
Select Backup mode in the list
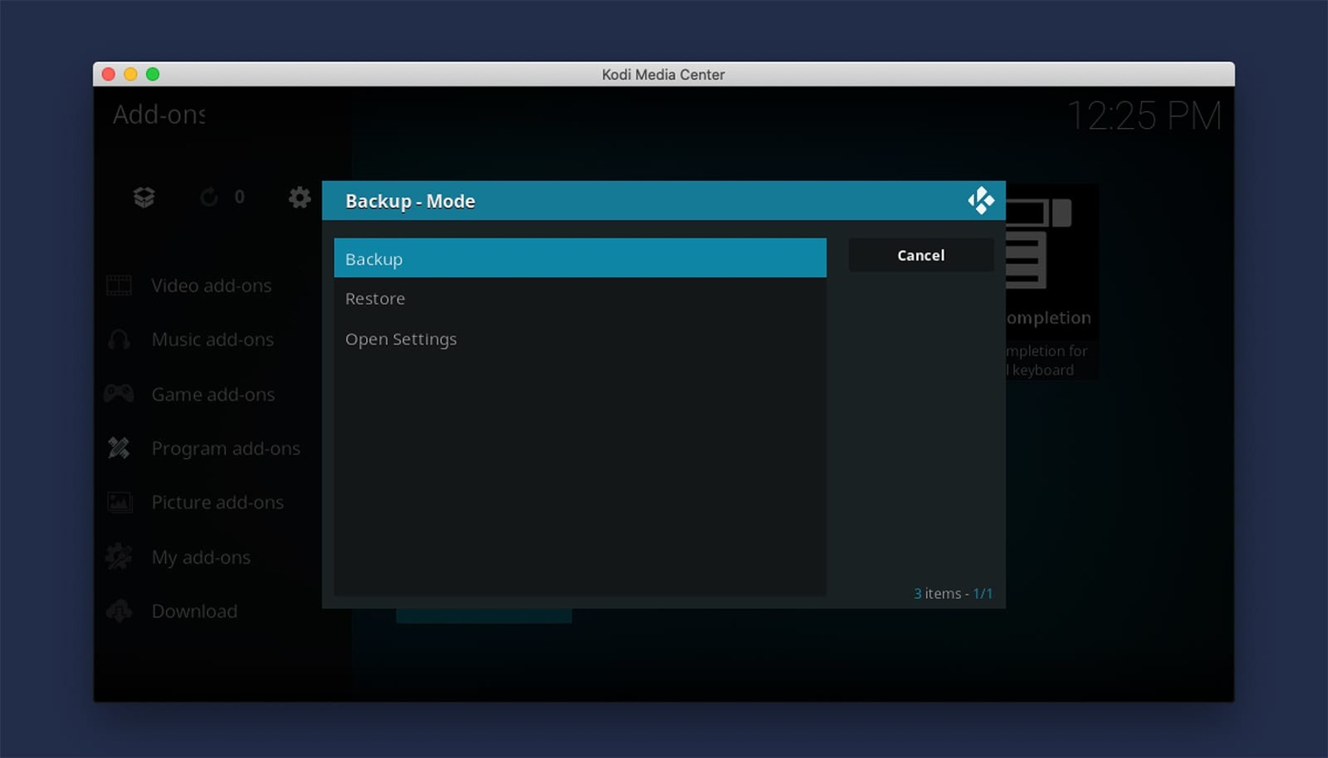coord(580,258)
